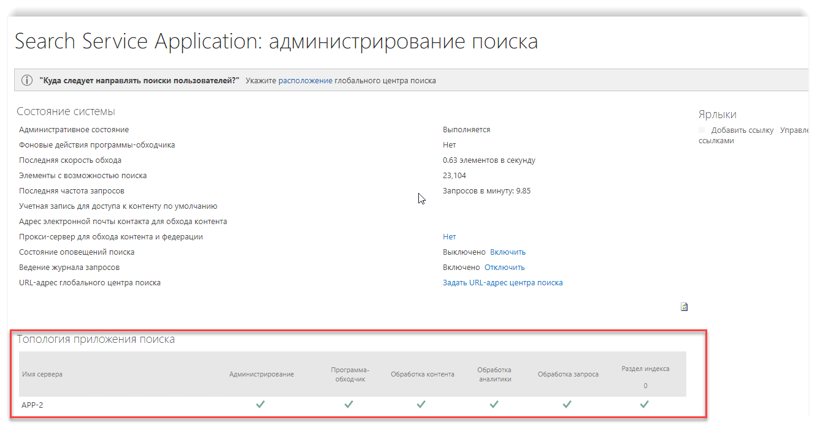Click the Программа-обходчик status checkmark
Viewport: 817px width, 431px height.
click(349, 405)
